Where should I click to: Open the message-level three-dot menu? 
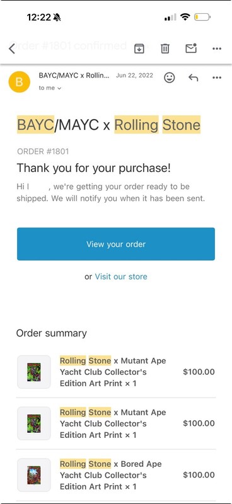pyautogui.click(x=217, y=77)
